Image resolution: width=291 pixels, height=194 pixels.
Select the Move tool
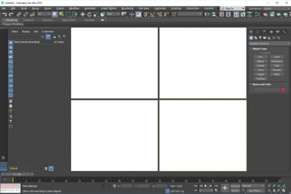tap(83, 14)
